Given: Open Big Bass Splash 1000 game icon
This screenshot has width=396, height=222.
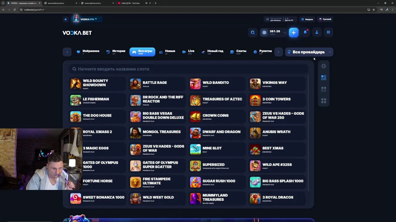Looking at the screenshot, I should click(x=255, y=182).
